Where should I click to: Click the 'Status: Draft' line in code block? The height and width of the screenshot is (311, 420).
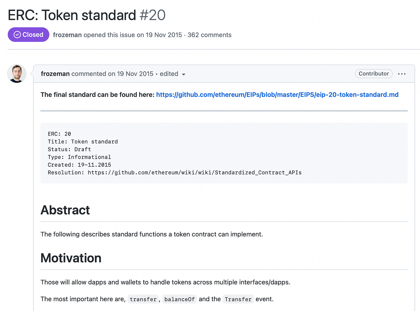click(x=70, y=149)
